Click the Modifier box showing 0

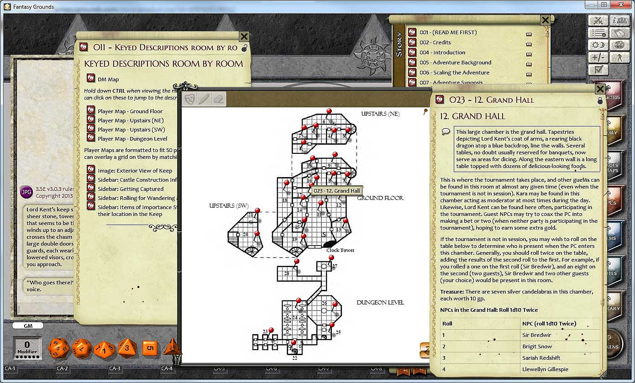(x=27, y=348)
